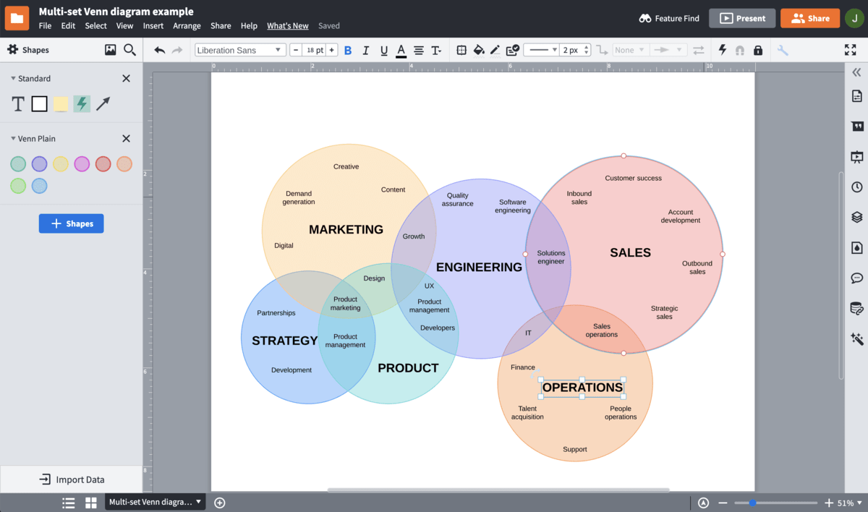
Task: Enter fullscreen using the expand icon
Action: pos(851,50)
